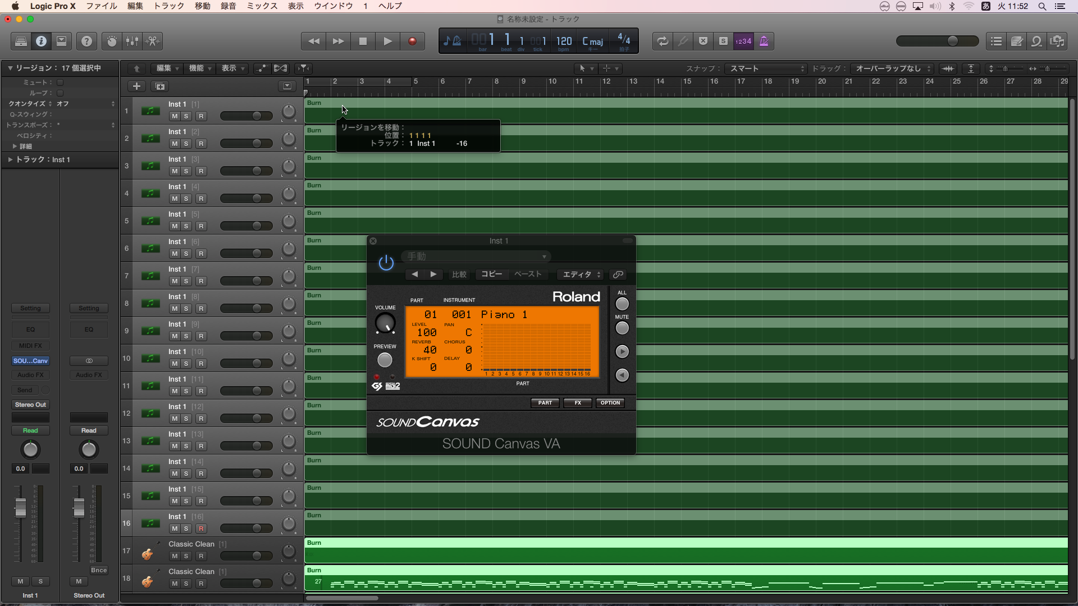
Task: Click the plugin link chain icon
Action: point(618,274)
